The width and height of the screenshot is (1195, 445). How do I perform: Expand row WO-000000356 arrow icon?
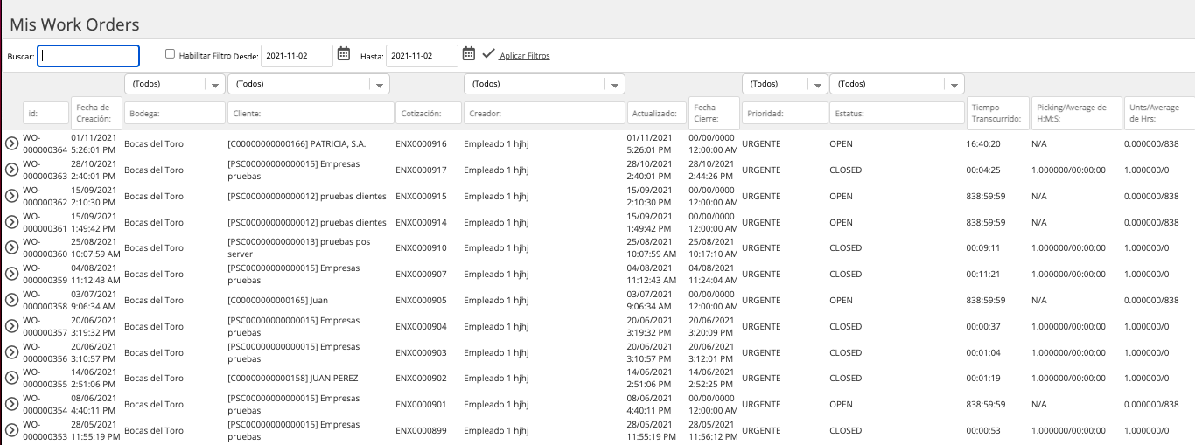pyautogui.click(x=11, y=352)
